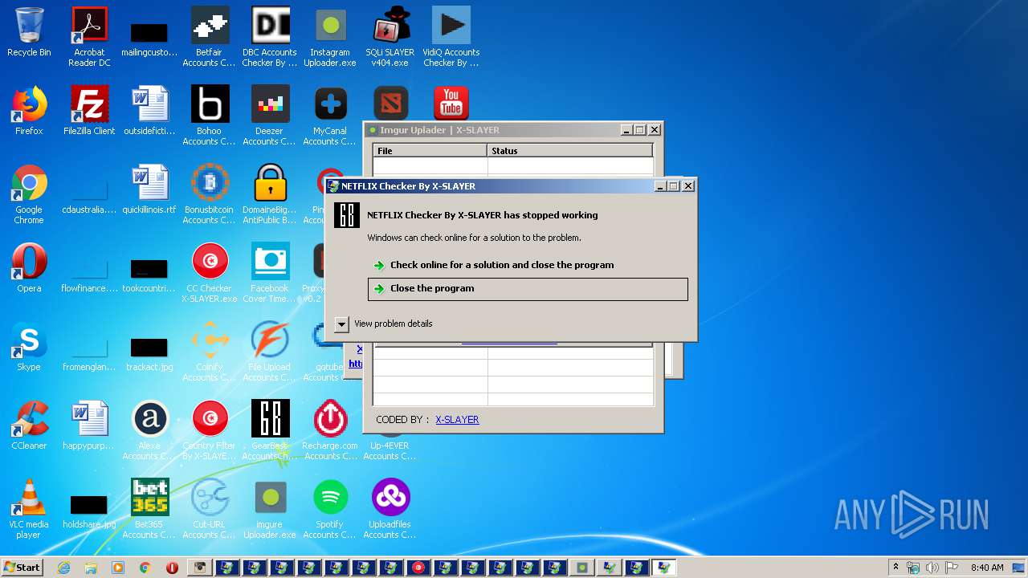Screen dimensions: 1028x578
Task: Click the clock showing 8:40 AM
Action: (987, 568)
